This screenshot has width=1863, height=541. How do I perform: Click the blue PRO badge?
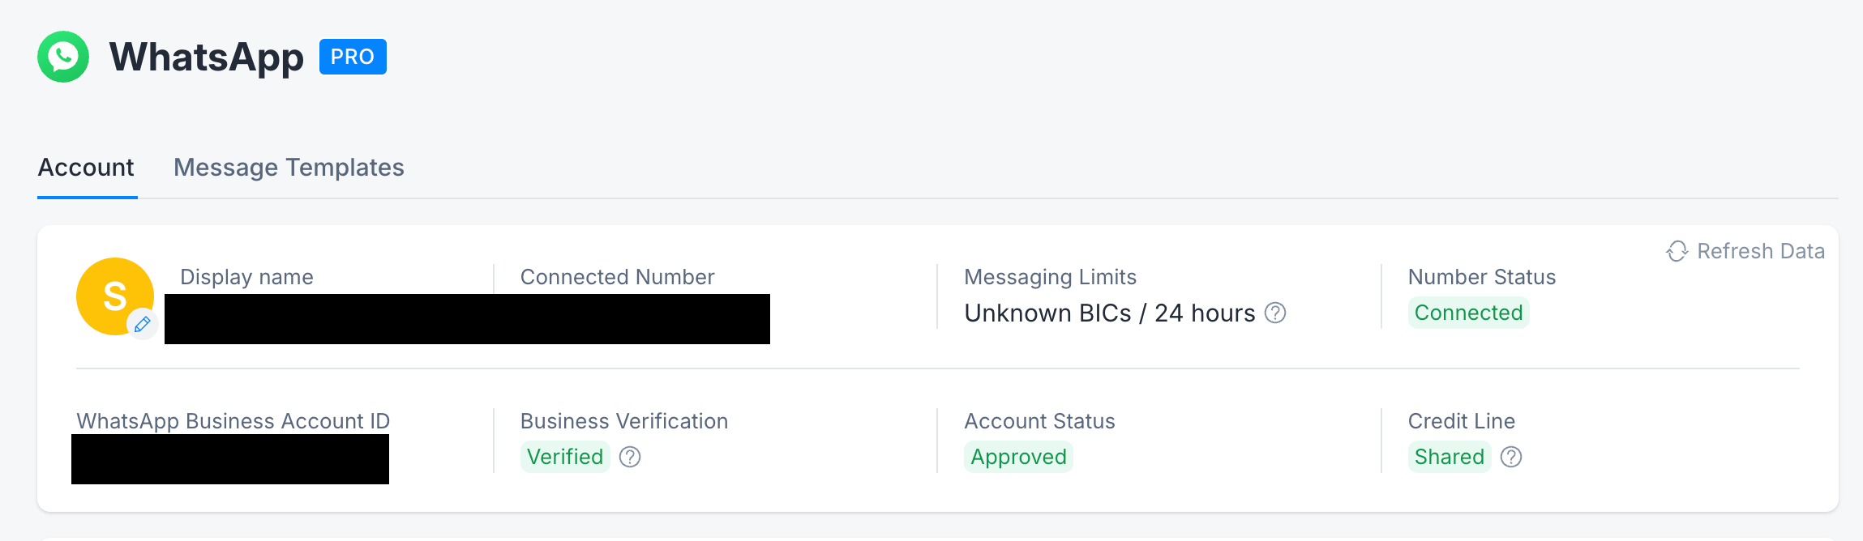point(353,57)
